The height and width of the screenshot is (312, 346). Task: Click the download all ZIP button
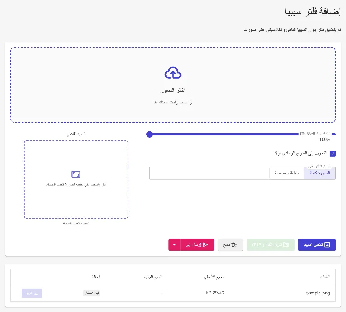pyautogui.click(x=270, y=244)
